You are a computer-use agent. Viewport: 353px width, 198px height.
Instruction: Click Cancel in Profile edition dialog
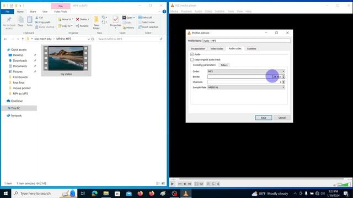(x=282, y=118)
